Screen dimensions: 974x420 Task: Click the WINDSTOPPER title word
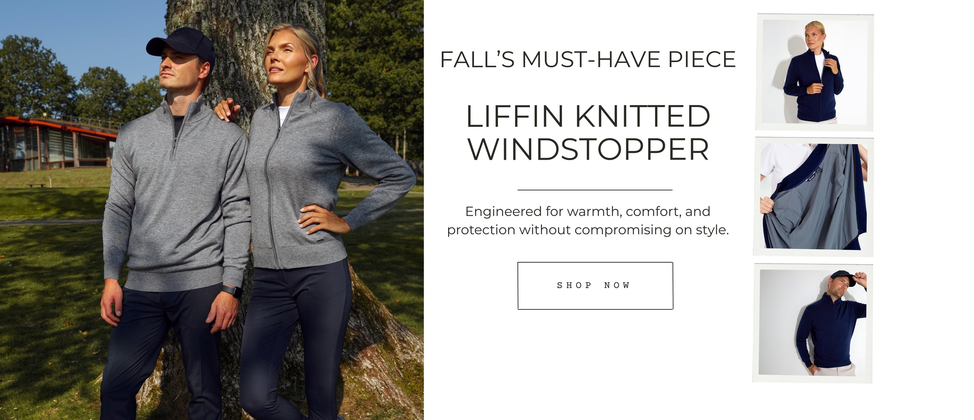coord(588,150)
